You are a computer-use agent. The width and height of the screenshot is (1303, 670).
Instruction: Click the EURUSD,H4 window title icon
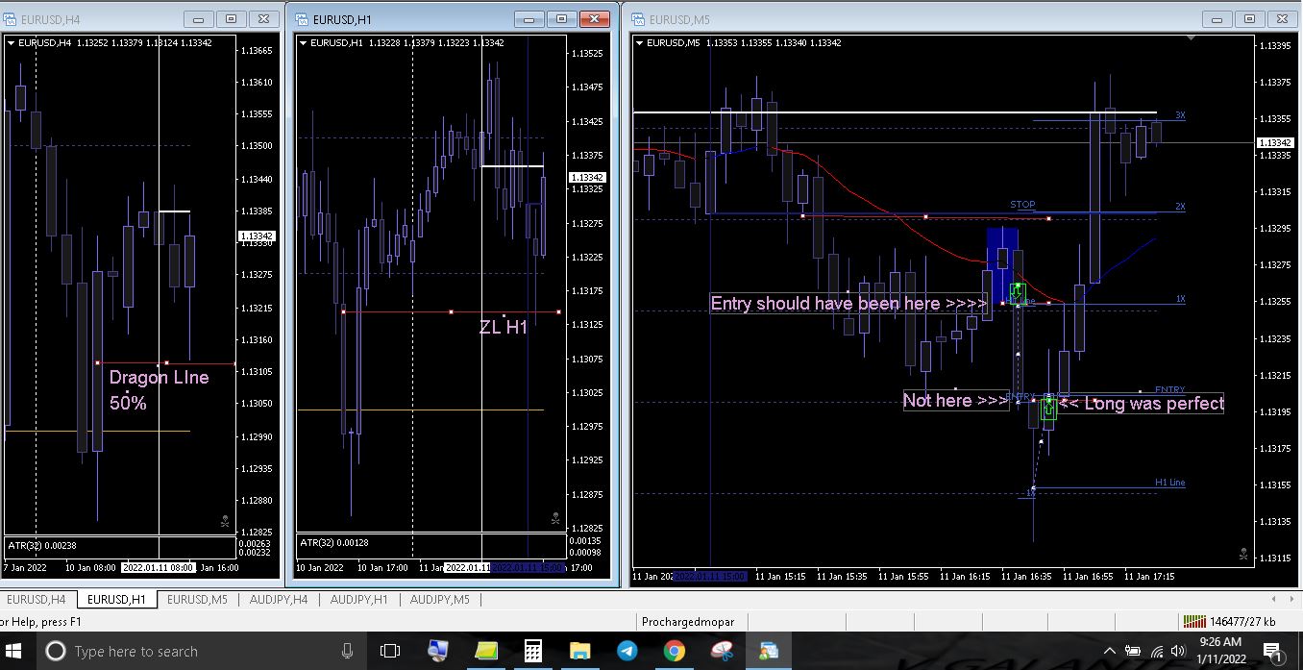pos(10,18)
